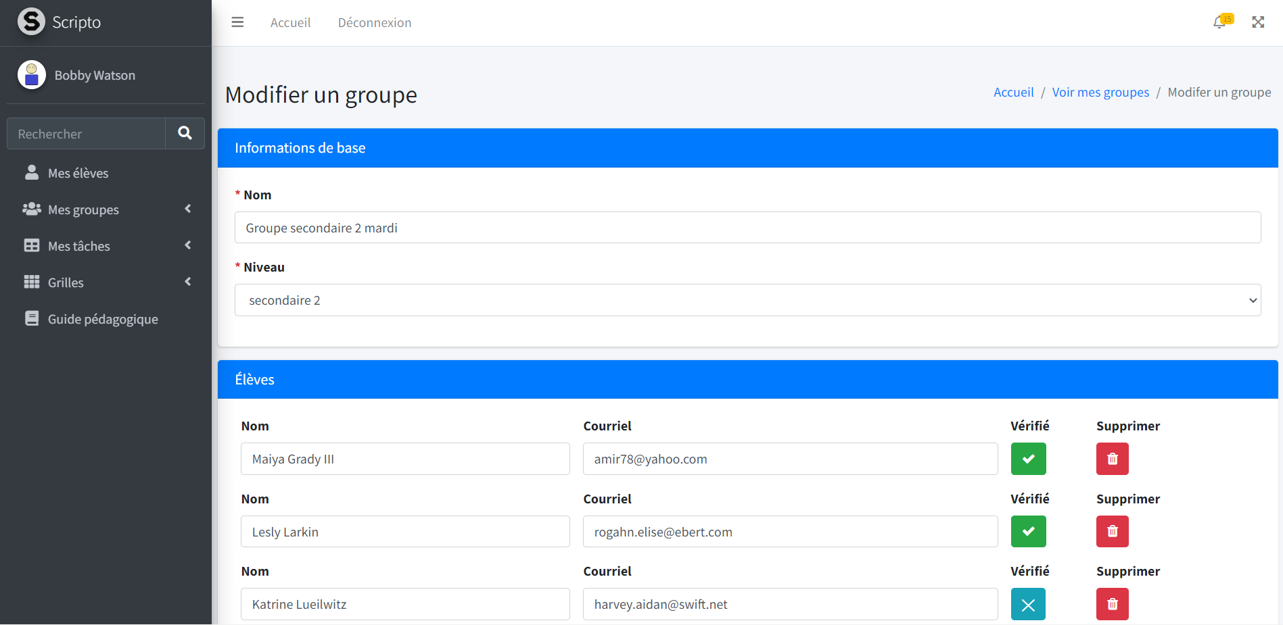Click the search magnifier button
Screen dimensions: 1283x625
click(x=185, y=133)
